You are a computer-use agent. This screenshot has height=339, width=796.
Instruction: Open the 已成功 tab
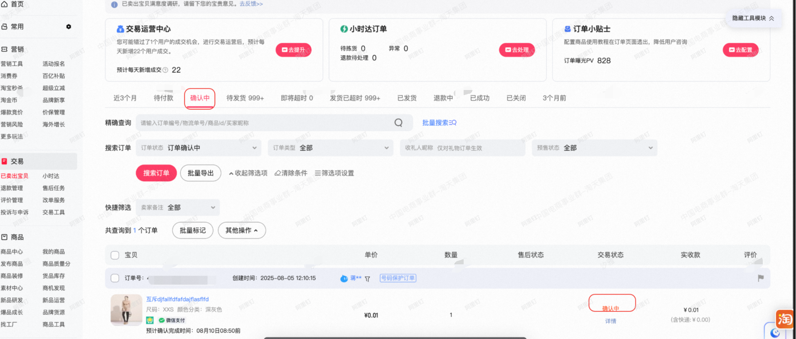pos(479,98)
